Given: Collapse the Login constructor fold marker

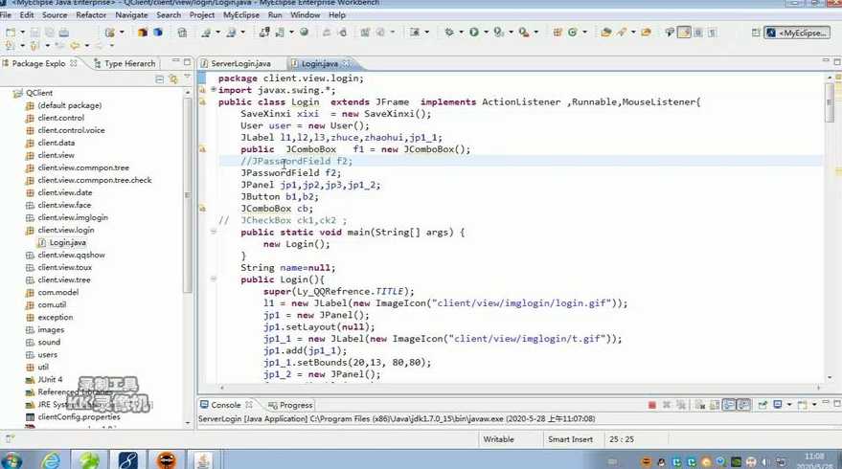Looking at the screenshot, I should 214,279.
